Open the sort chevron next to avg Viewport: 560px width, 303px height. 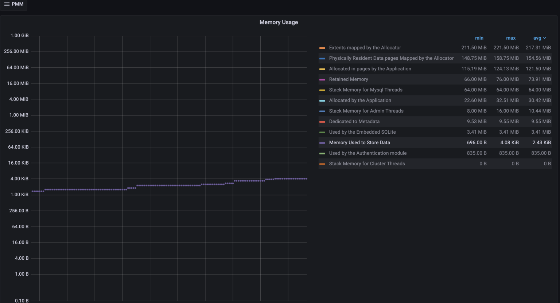point(545,38)
